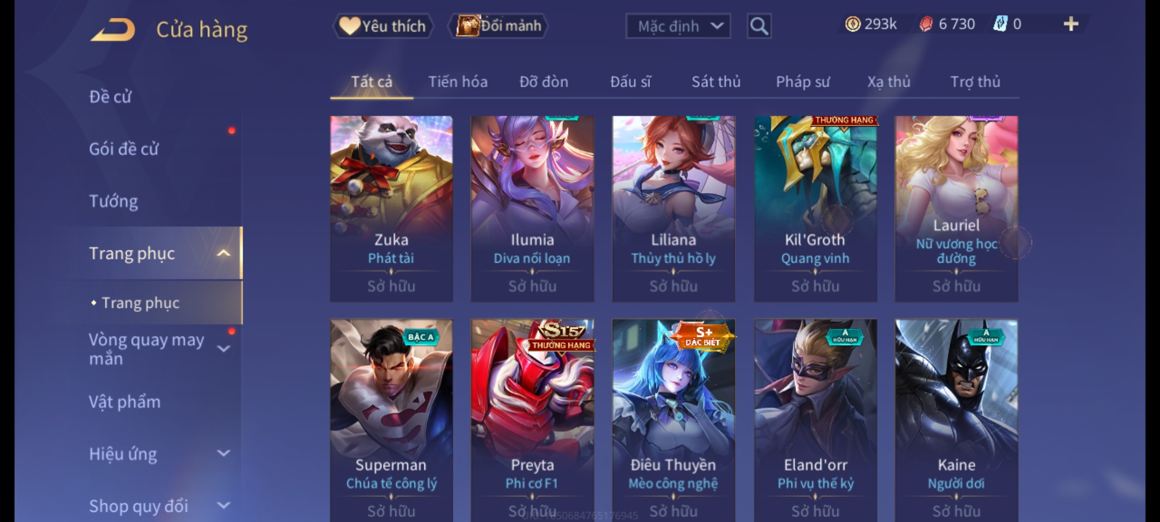The height and width of the screenshot is (522, 1160).
Task: Expand Vòng quay may mắn section
Action: (223, 348)
